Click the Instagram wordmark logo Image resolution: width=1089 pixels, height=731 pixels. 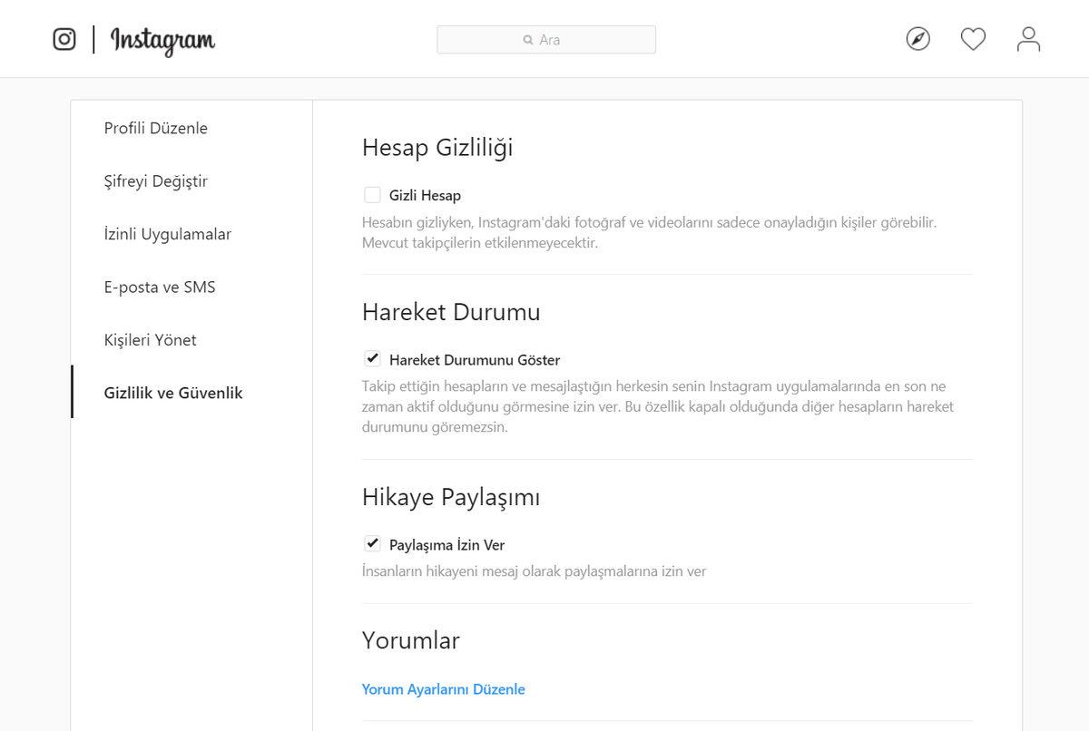click(162, 41)
